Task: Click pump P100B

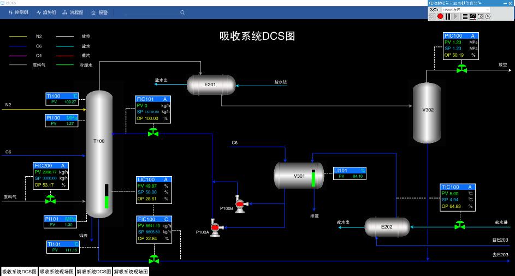Action: [239, 203]
